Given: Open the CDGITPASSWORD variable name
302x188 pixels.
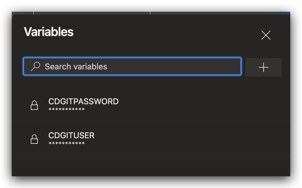Looking at the screenshot, I should [83, 101].
